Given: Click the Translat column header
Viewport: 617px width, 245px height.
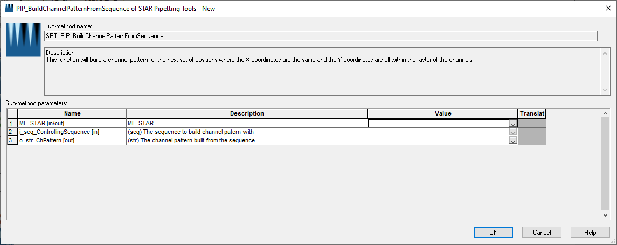Looking at the screenshot, I should (x=532, y=113).
